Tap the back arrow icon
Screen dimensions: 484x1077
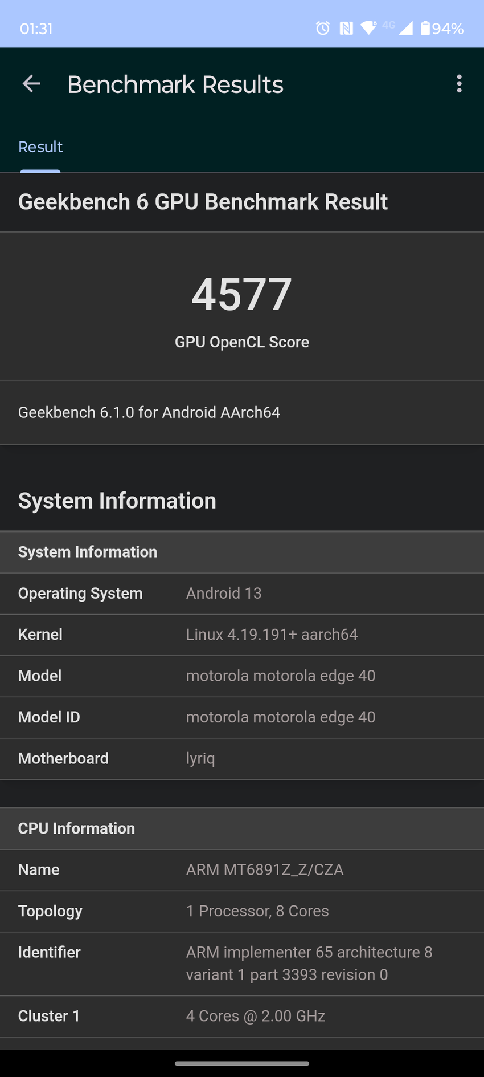point(31,84)
